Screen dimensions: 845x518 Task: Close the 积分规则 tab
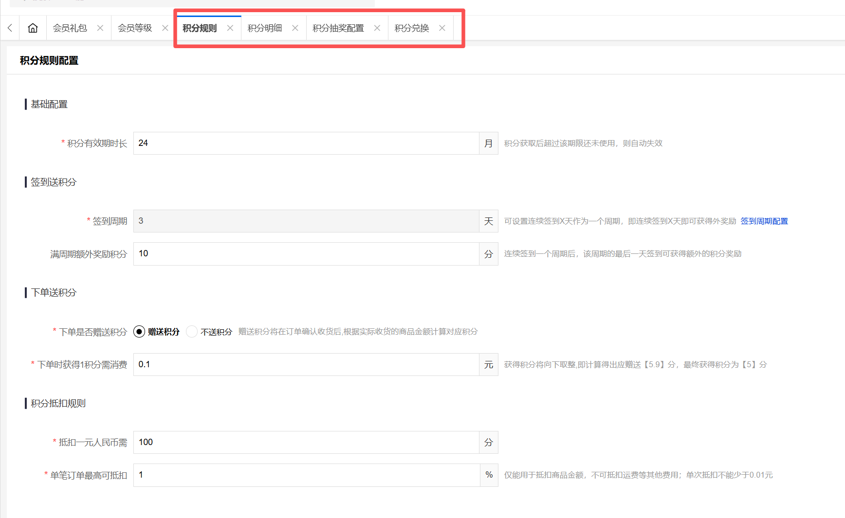230,28
